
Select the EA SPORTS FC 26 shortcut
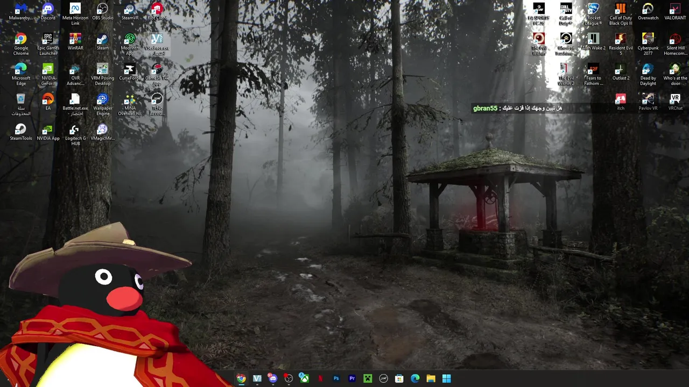(x=539, y=15)
